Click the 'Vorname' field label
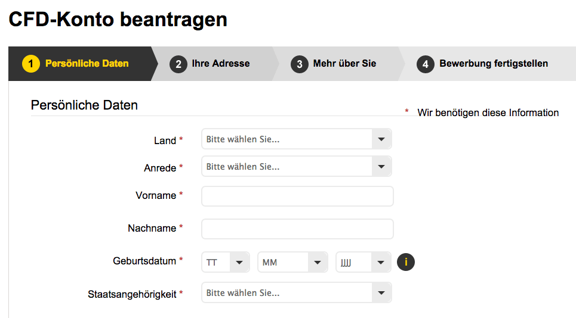The width and height of the screenshot is (576, 318). pos(156,196)
